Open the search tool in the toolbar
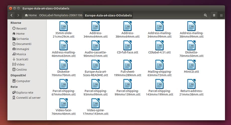Viewport: 231px width, 125px height. [205, 15]
